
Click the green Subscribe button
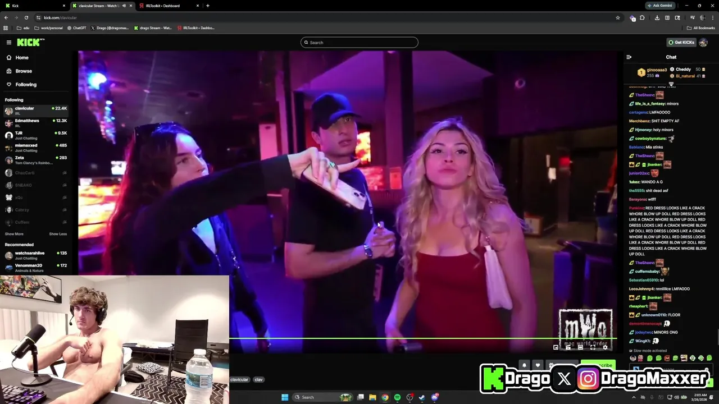598,365
